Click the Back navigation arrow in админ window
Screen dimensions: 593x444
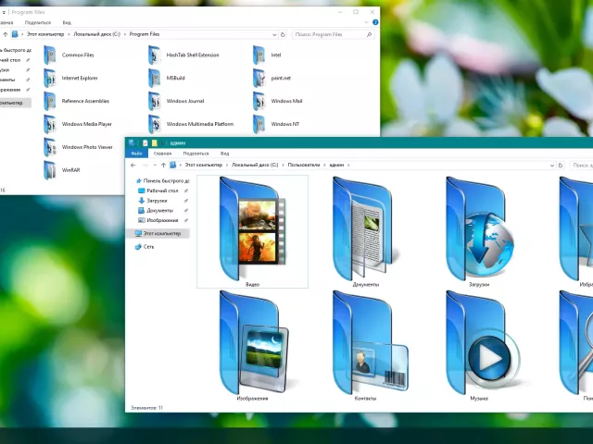(x=132, y=164)
